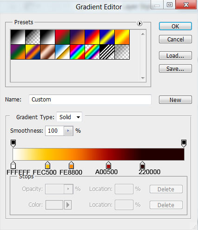This screenshot has width=198, height=230.
Task: Select the third Black, White preset
Action: click(47, 37)
